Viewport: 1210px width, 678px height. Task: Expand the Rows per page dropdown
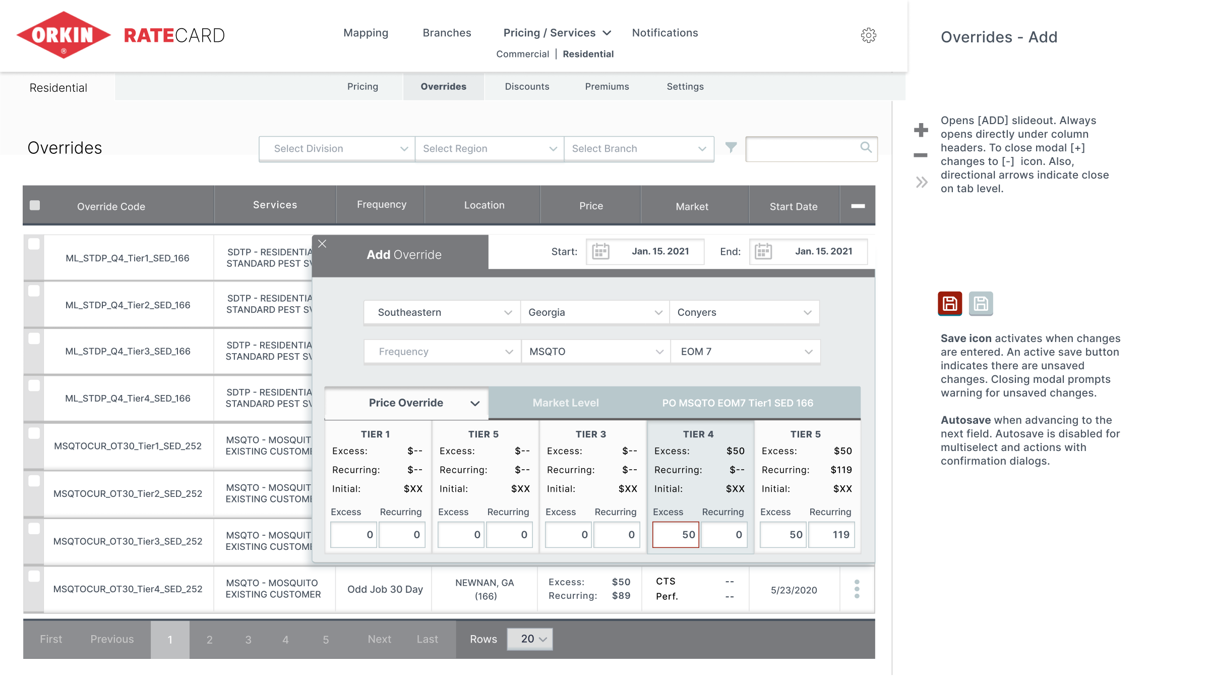530,639
